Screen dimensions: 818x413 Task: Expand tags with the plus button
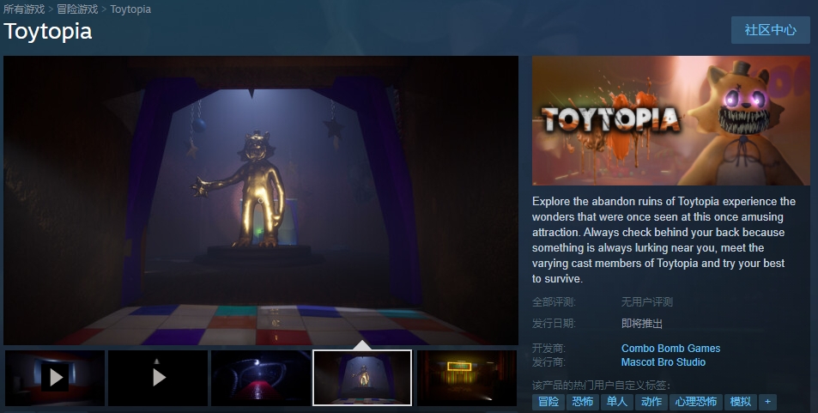point(767,402)
